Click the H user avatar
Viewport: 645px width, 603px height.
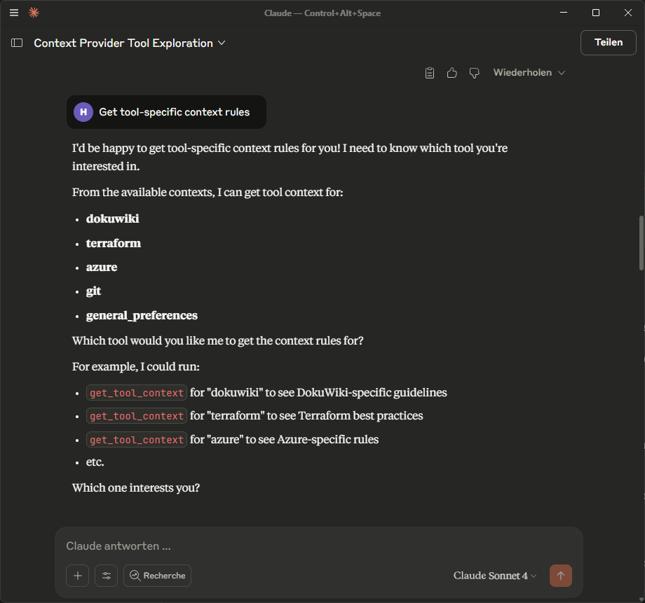click(x=83, y=112)
